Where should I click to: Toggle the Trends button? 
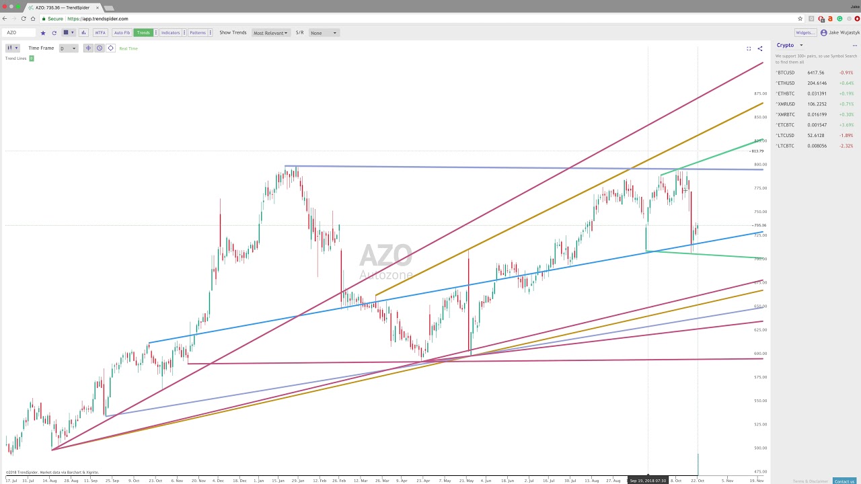143,32
